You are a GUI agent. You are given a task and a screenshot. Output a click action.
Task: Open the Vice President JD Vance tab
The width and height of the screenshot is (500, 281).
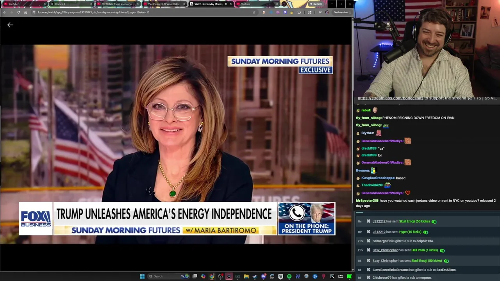coord(164,4)
